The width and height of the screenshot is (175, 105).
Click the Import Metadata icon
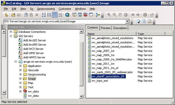[x=149, y=21]
